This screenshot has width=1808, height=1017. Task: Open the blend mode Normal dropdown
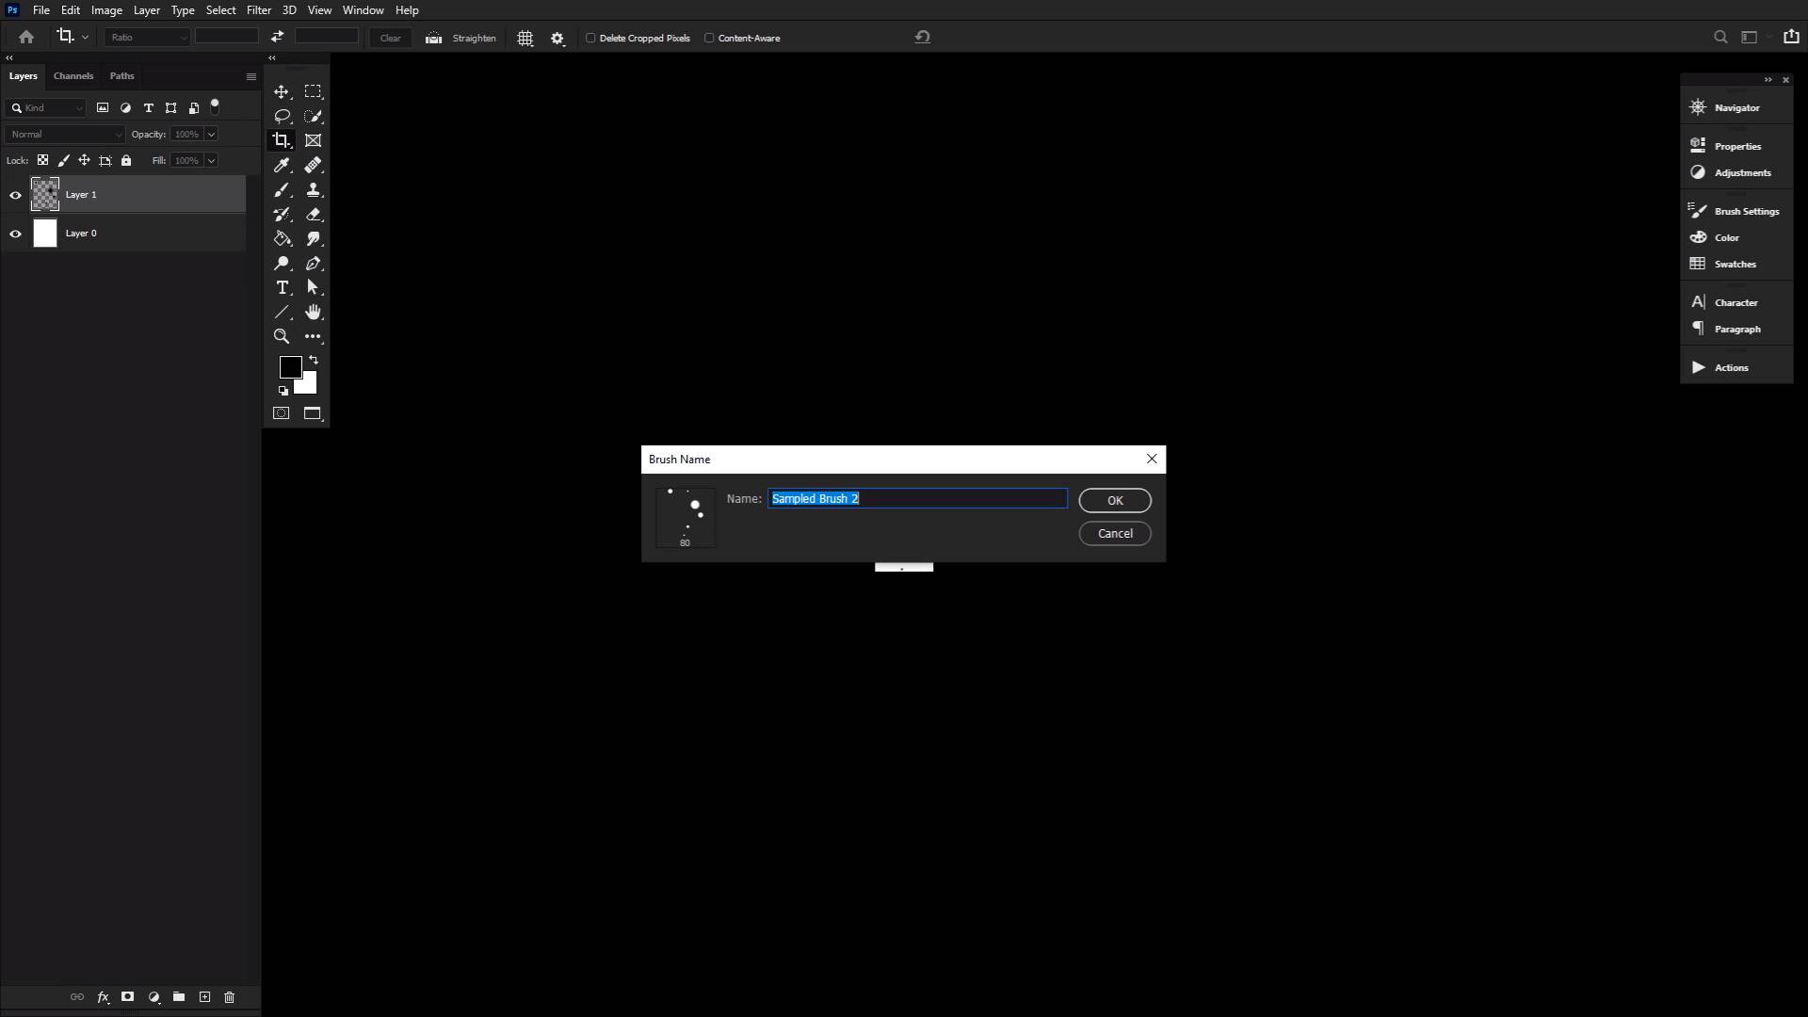(x=64, y=134)
